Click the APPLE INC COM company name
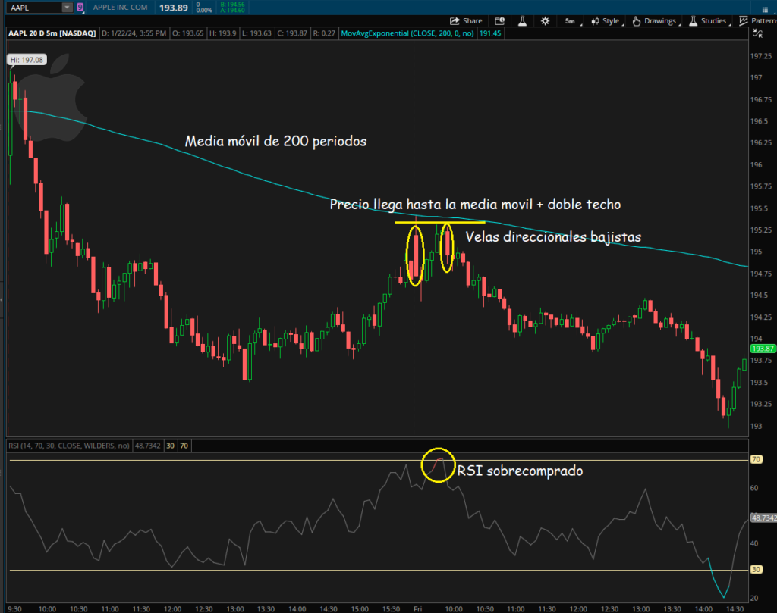 point(121,8)
